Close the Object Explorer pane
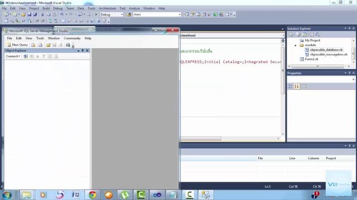 [x=87, y=51]
